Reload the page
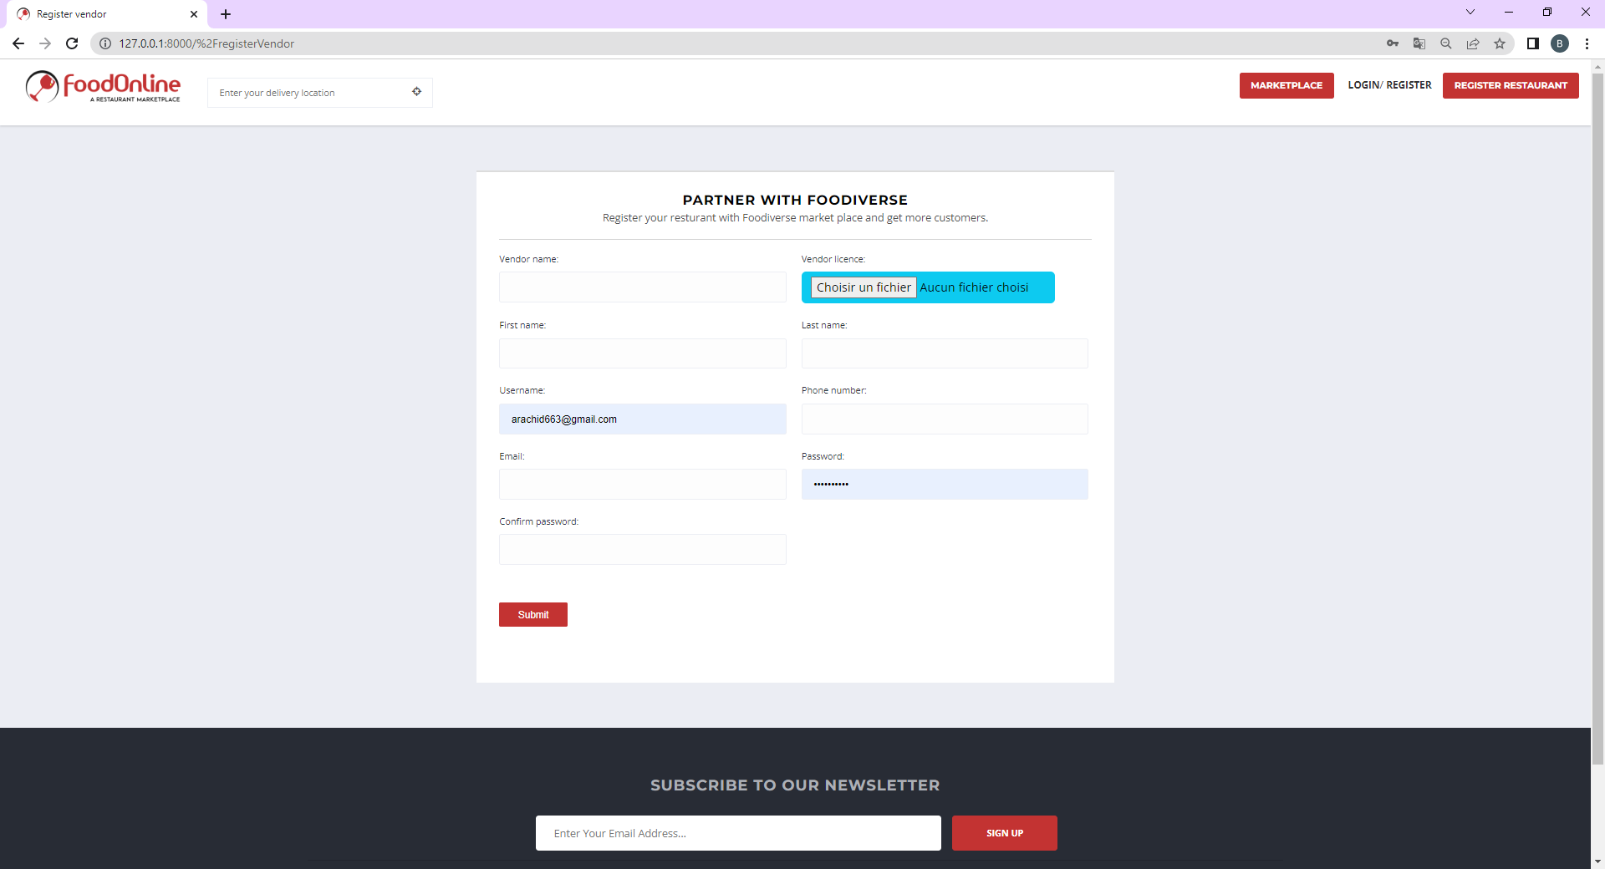Viewport: 1605px width, 869px height. (71, 43)
